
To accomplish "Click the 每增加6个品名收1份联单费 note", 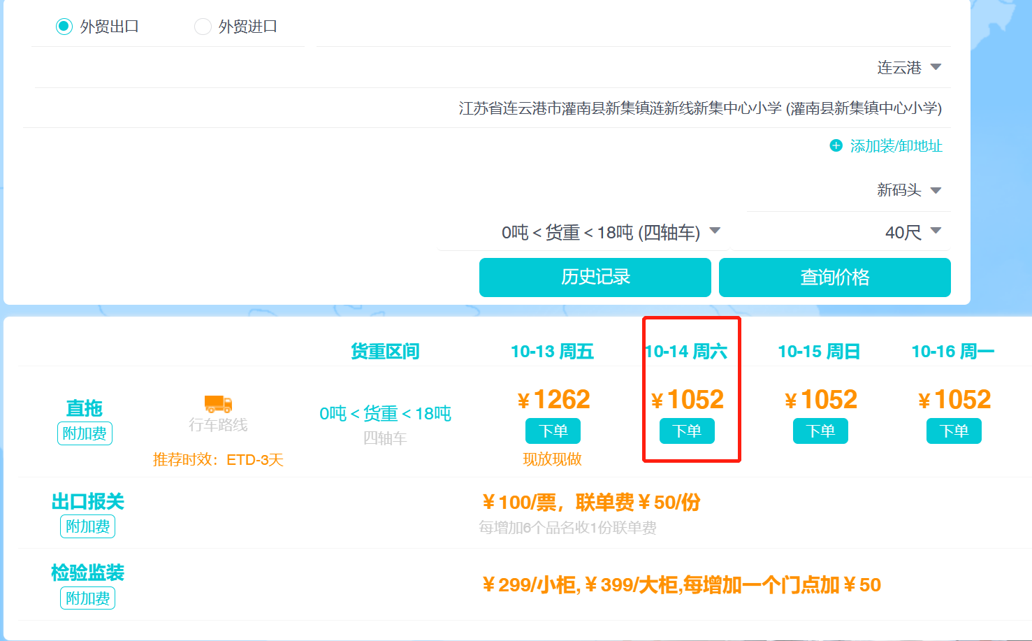I will [x=567, y=528].
